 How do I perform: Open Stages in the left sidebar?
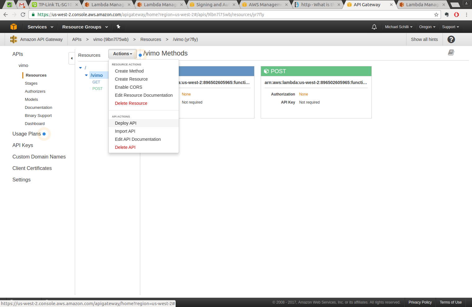pos(31,83)
